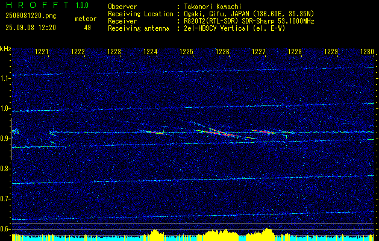Click antenna text 2el-HB9CV Vertical

pyautogui.click(x=216, y=28)
